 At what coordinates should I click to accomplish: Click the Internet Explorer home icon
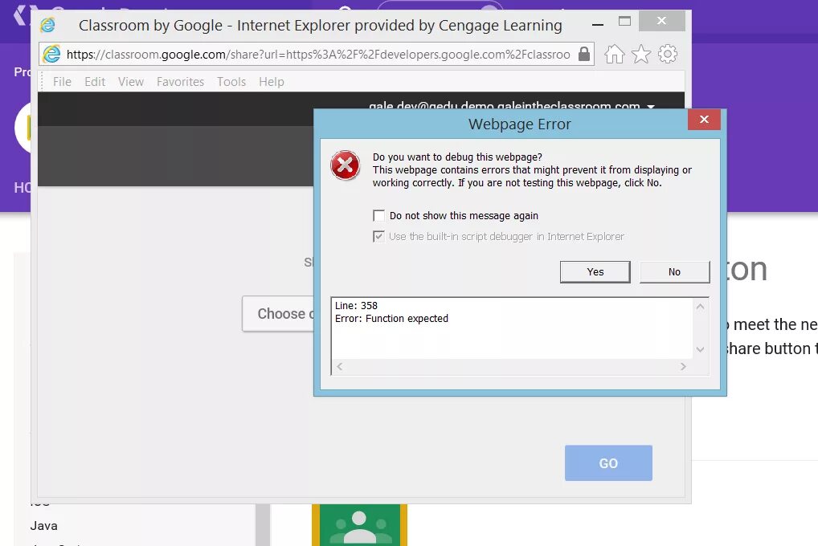(x=615, y=54)
